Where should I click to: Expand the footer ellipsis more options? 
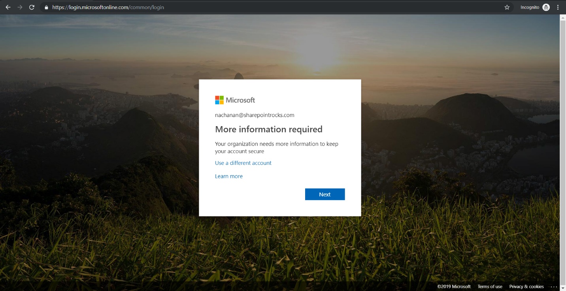553,287
